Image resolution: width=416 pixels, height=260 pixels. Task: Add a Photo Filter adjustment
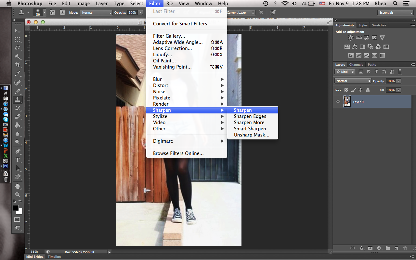370,47
